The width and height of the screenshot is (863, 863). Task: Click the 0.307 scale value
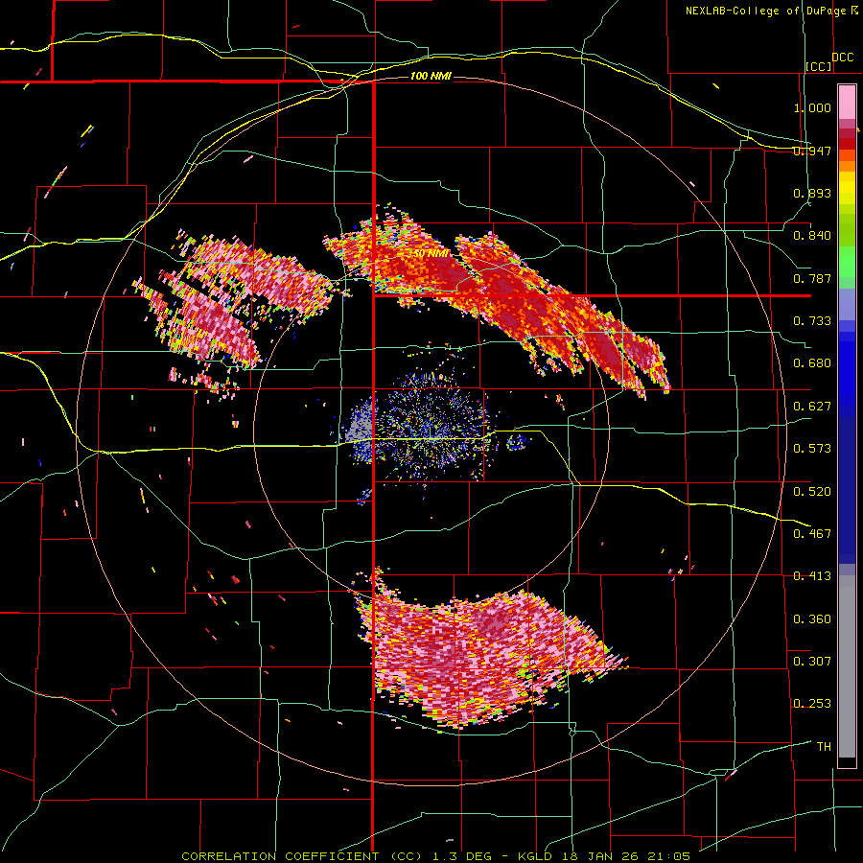coord(812,661)
